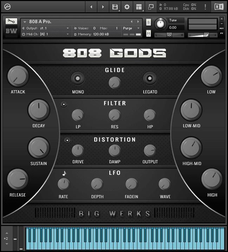228x252 pixels.
Task: Toggle the MONO glide switch
Action: 78,78
